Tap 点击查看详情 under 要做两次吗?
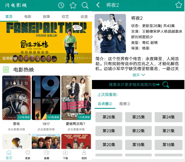The image size is (185, 162). click(76, 129)
